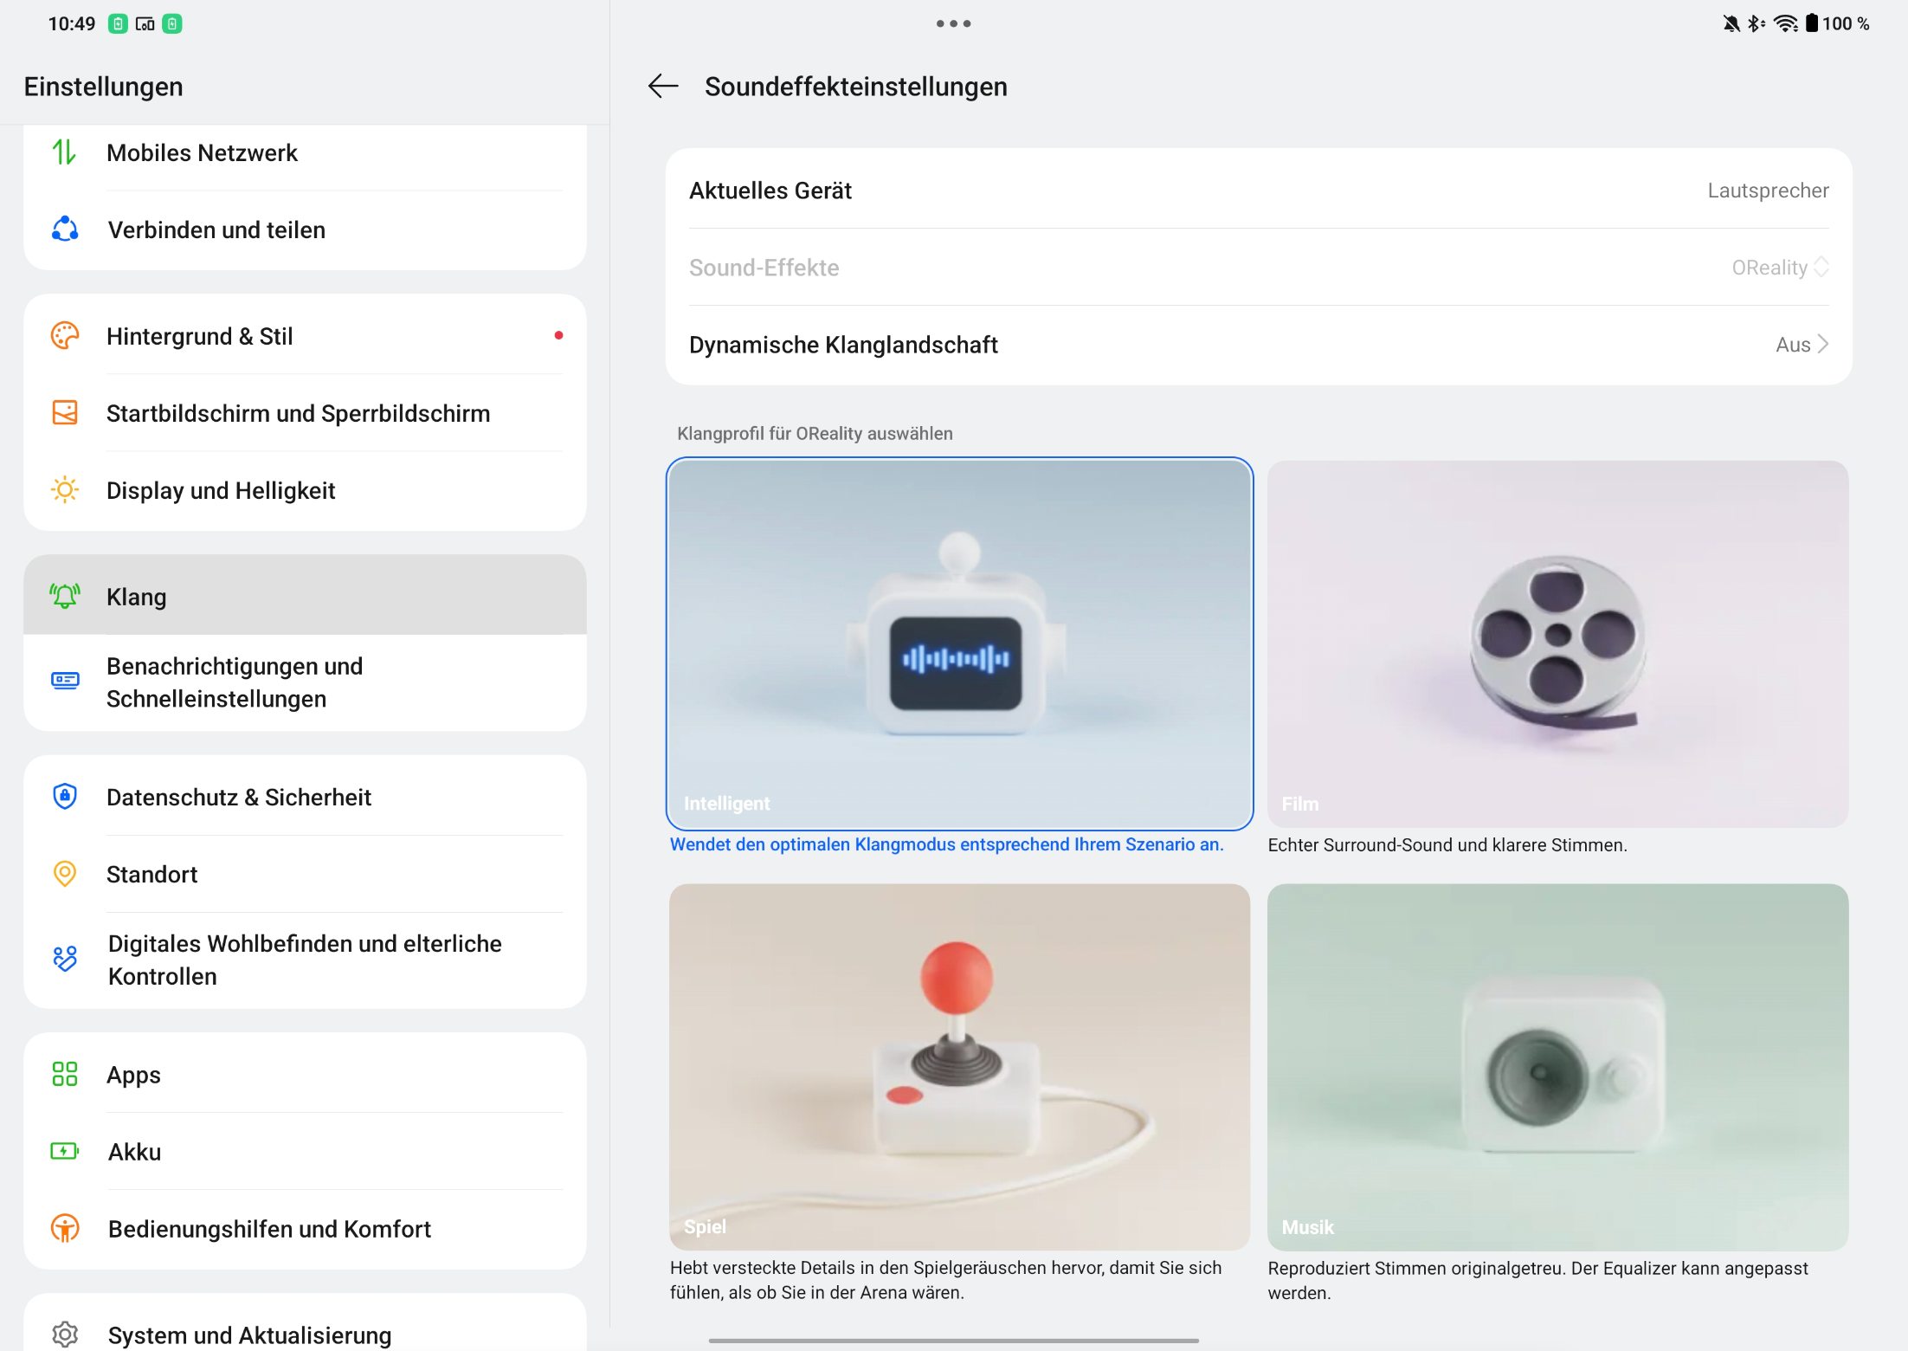Go back with the arrow icon

pos(663,86)
